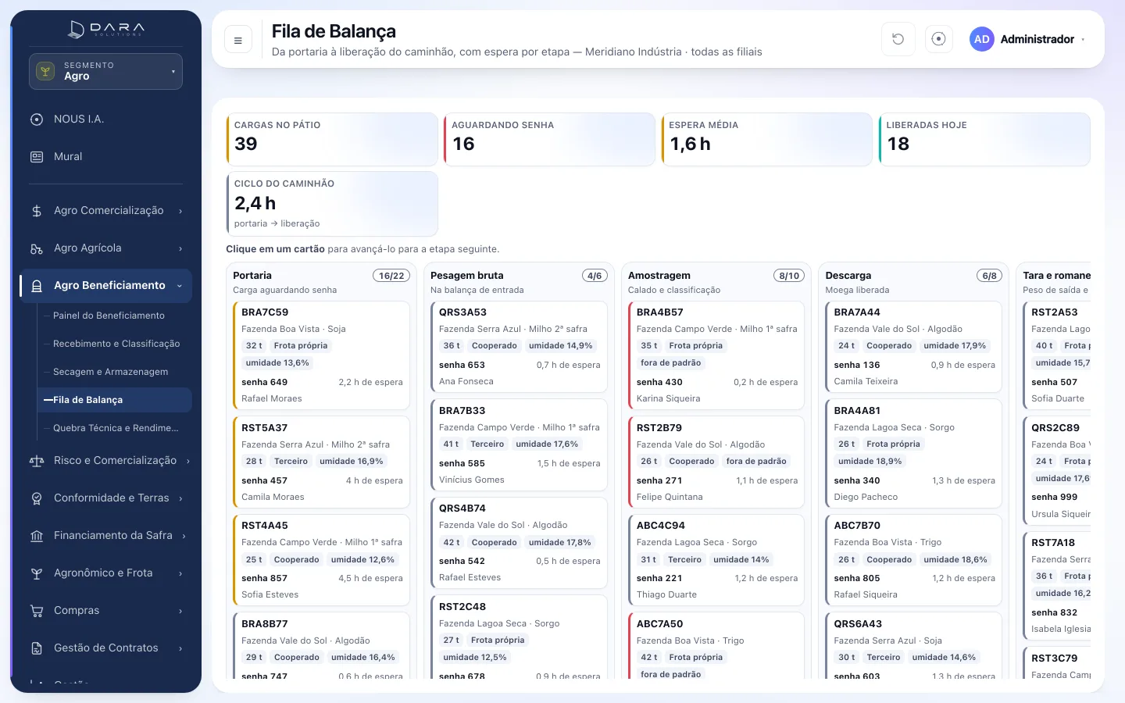The image size is (1125, 703).
Task: Click the Espera Média KPI card
Action: [x=766, y=140]
